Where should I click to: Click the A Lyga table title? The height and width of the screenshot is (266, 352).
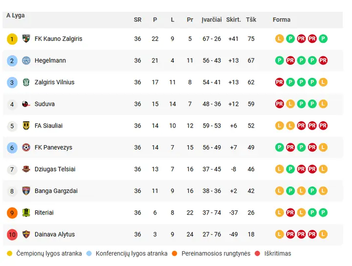click(16, 16)
